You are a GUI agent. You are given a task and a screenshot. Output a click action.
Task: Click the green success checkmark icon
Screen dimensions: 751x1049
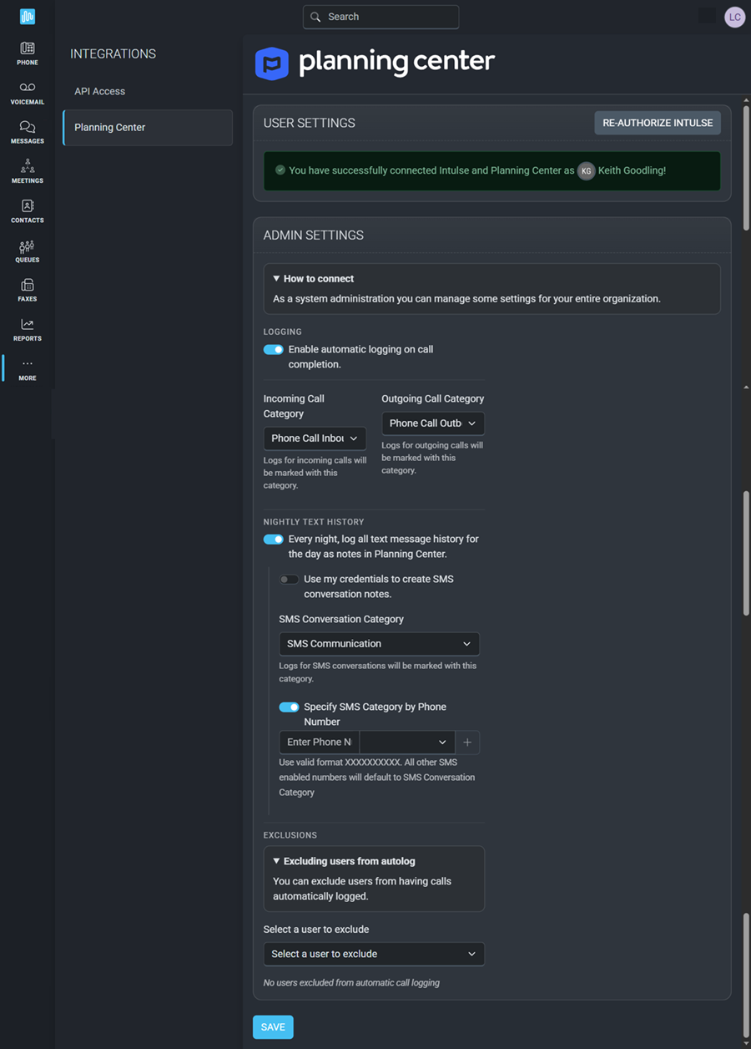[x=280, y=170]
